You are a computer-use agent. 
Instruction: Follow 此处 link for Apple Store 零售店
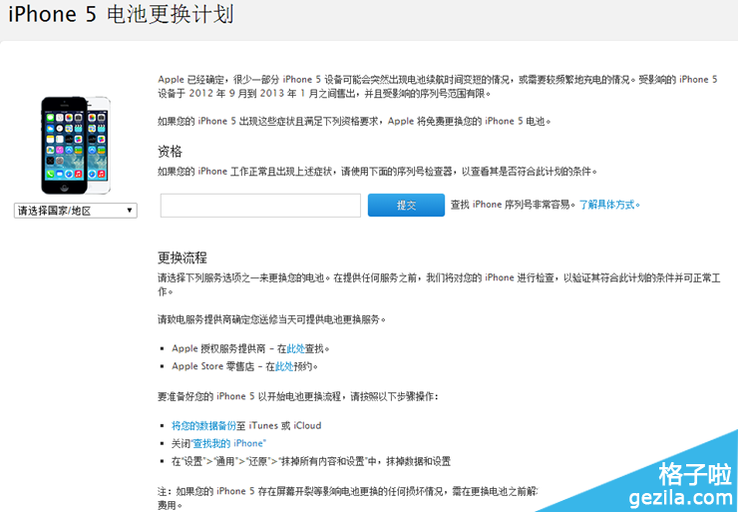[x=284, y=366]
